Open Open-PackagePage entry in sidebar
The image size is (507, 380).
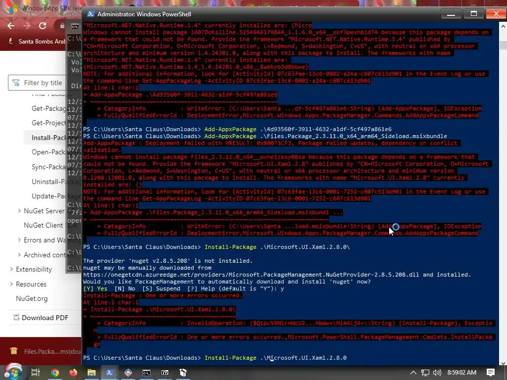pos(49,152)
